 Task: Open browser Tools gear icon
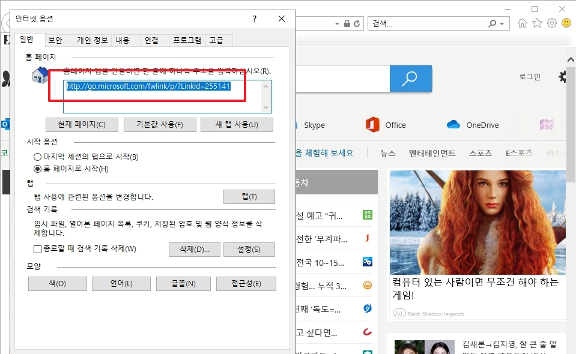pos(552,23)
